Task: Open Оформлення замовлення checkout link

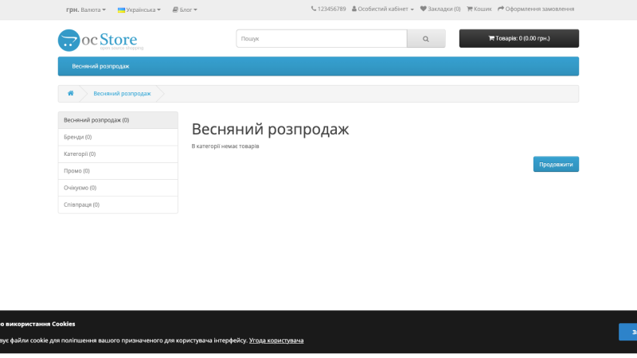Action: tap(536, 9)
